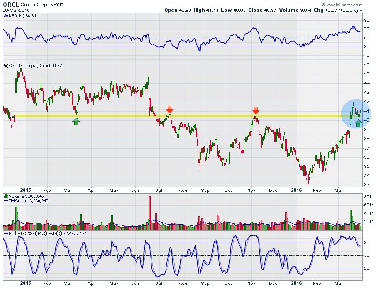The width and height of the screenshot is (376, 289).
Task: Click the 30 label on the RSI axis
Action: coord(366,47)
